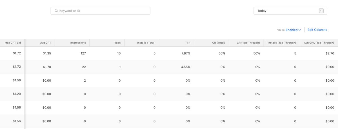Click the taps value 1
Image resolution: width=338 pixels, height=129 pixels.
120,67
